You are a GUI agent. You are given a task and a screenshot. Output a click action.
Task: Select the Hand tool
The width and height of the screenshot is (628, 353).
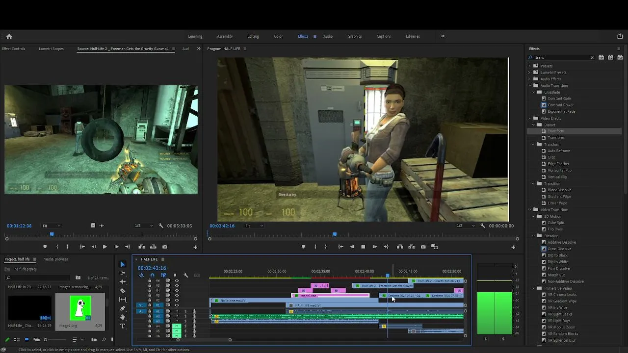point(123,317)
